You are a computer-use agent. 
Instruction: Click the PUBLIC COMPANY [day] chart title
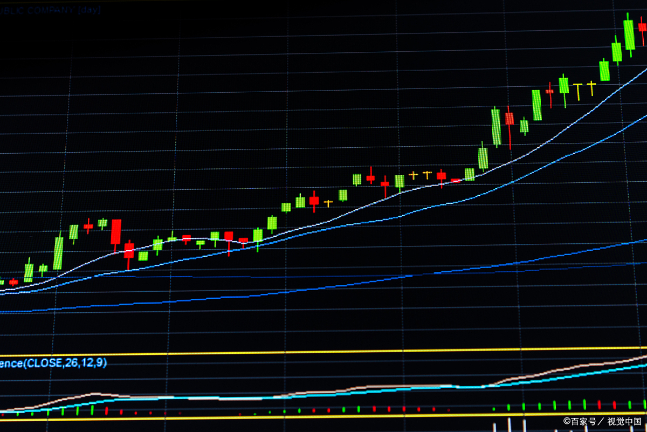coord(51,10)
